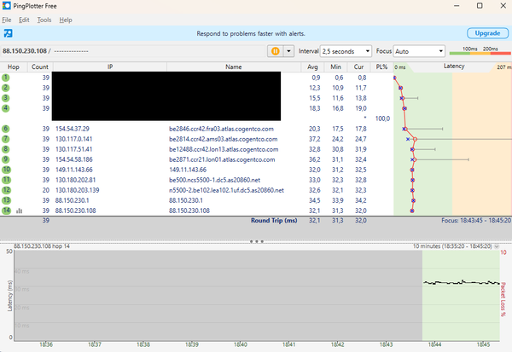Viewport: 512px width, 352px height.
Task: Open the Interval dropdown showing 2,5 seconds
Action: 346,51
